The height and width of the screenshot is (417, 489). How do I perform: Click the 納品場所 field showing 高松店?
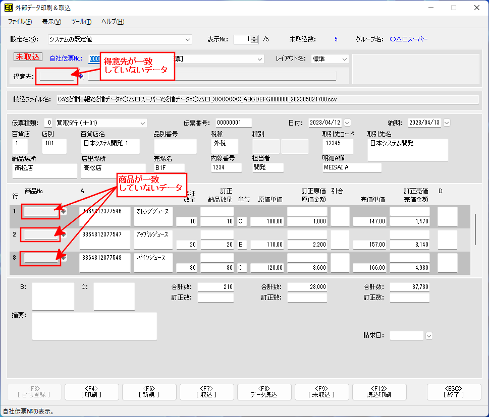point(44,171)
